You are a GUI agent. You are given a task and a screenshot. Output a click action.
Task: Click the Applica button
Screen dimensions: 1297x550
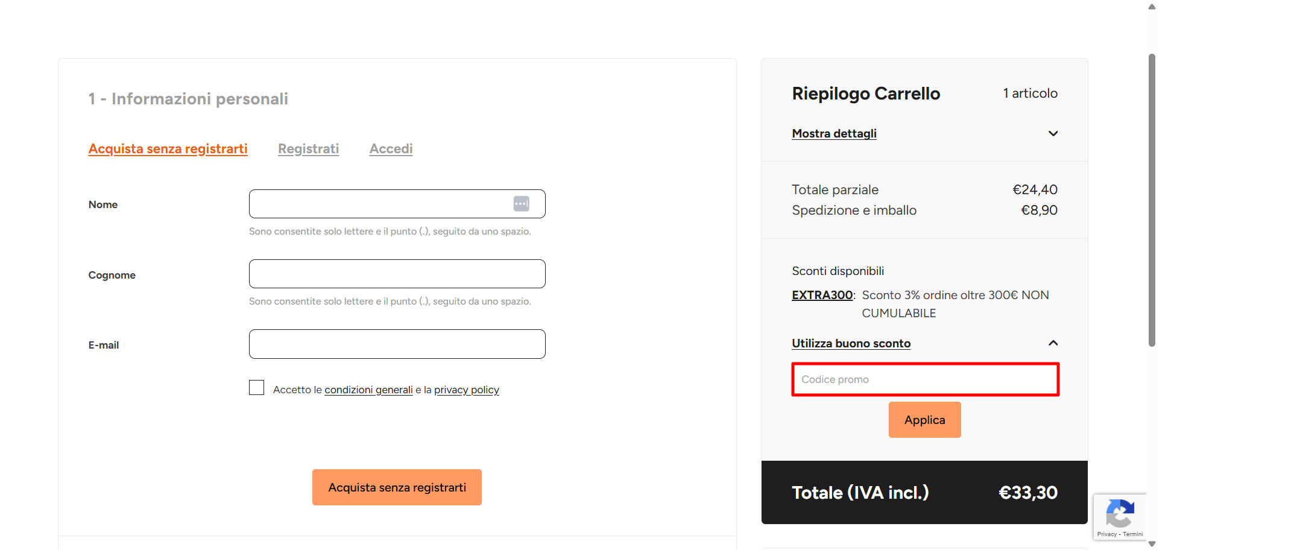coord(924,420)
